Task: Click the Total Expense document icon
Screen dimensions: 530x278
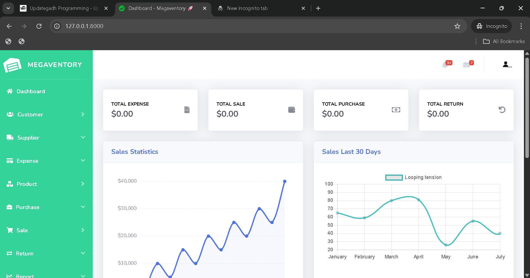Action: pos(187,110)
